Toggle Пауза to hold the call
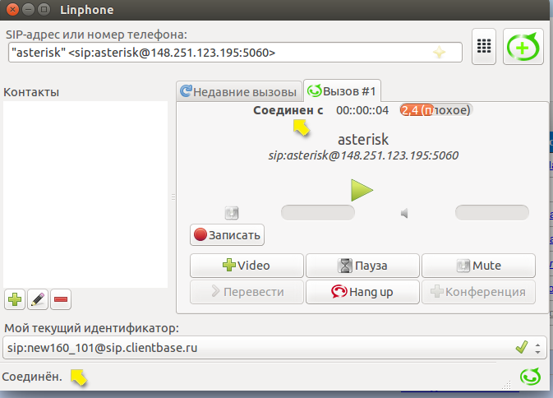Image resolution: width=553 pixels, height=398 pixels. tap(362, 266)
